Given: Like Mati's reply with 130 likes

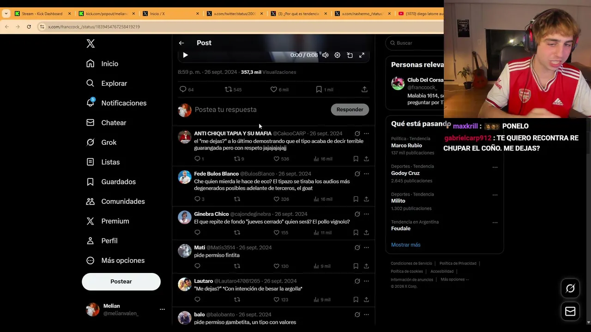Looking at the screenshot, I should coord(281,266).
